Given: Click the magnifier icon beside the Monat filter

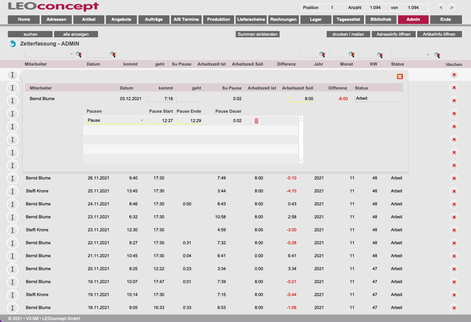Looking at the screenshot, I should [352, 55].
